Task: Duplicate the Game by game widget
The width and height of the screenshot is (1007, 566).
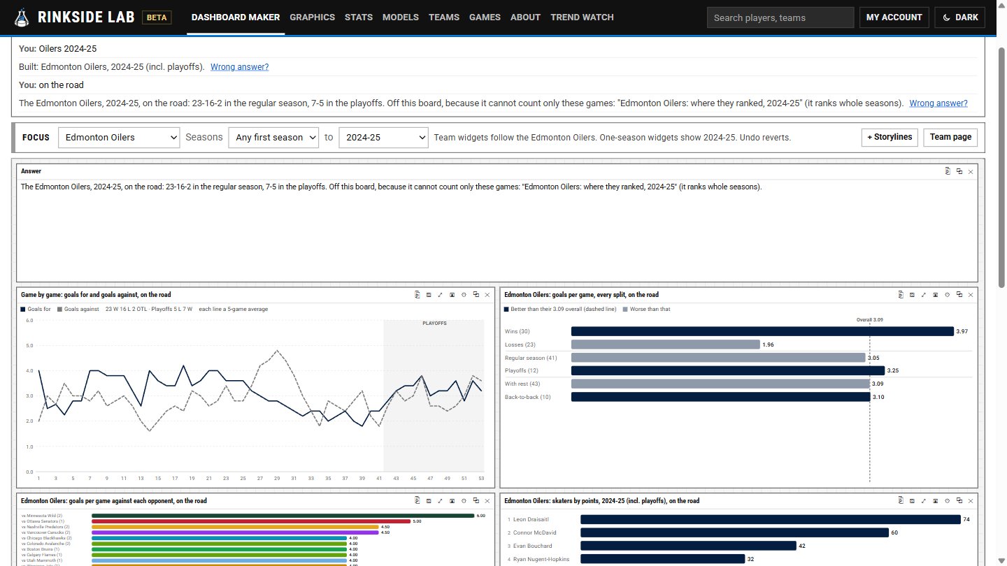Action: click(476, 295)
